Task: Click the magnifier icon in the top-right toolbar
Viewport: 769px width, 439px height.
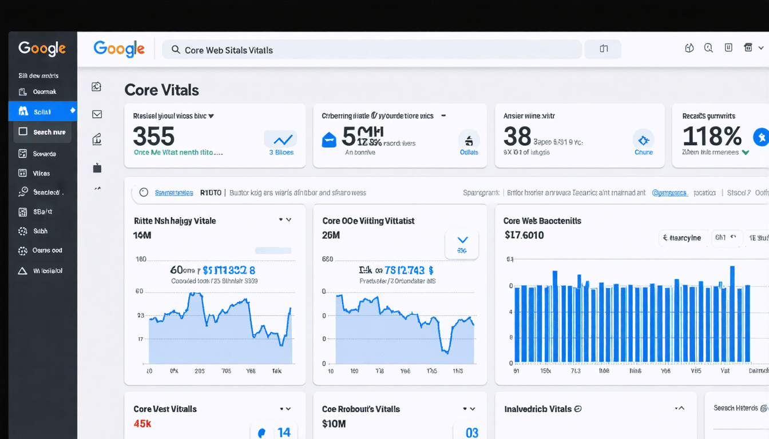Action: [x=708, y=48]
